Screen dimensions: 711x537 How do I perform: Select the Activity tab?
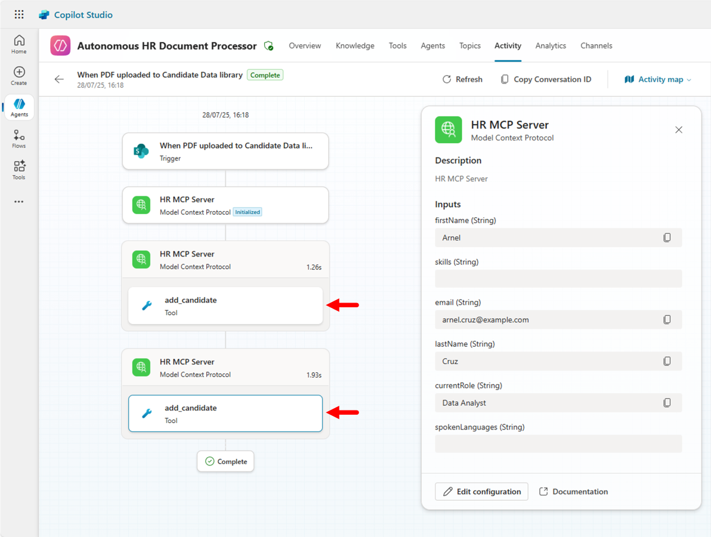[508, 46]
